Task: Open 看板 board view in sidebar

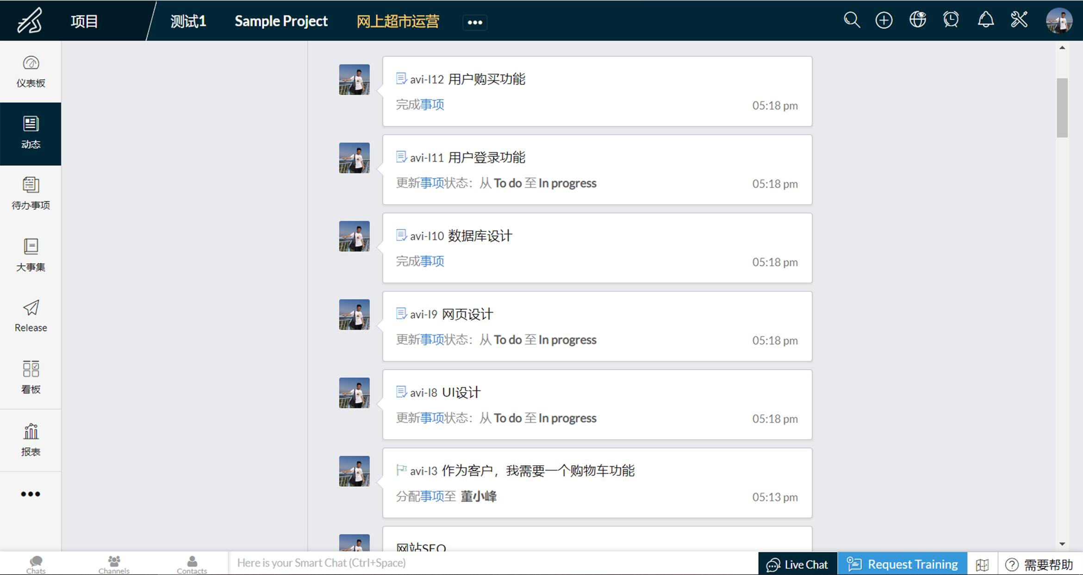Action: coord(31,377)
